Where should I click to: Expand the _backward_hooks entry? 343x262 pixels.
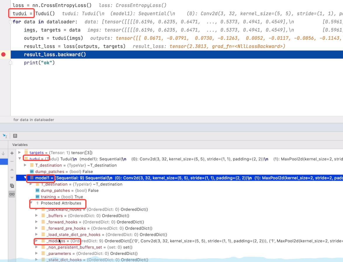pos(37,209)
